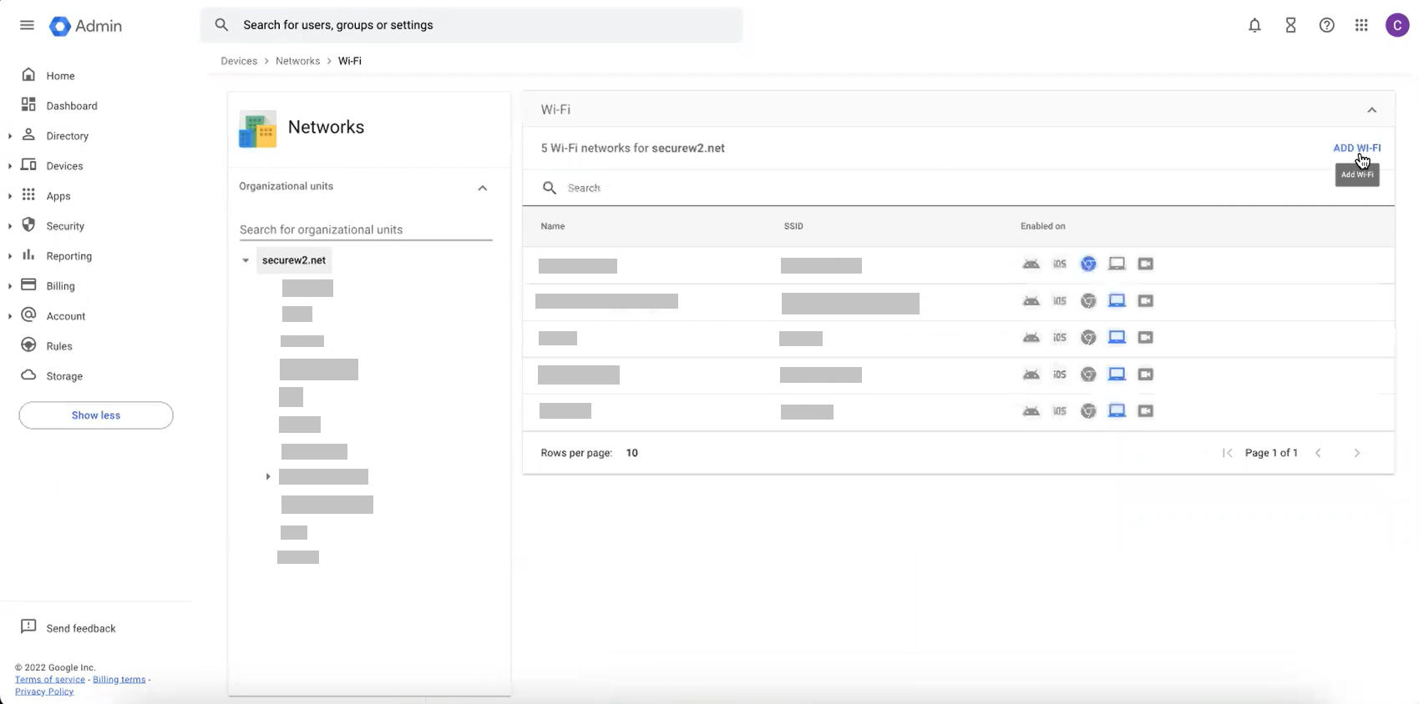The width and height of the screenshot is (1419, 704).
Task: Click the user account avatar
Action: pos(1397,25)
